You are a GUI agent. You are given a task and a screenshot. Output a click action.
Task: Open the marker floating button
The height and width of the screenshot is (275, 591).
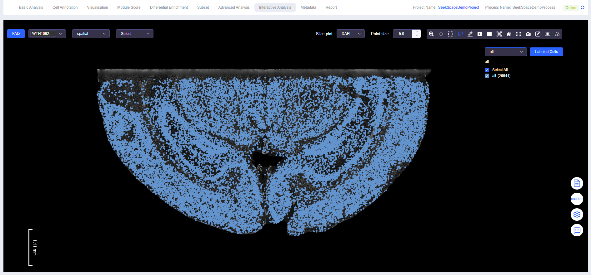click(577, 199)
